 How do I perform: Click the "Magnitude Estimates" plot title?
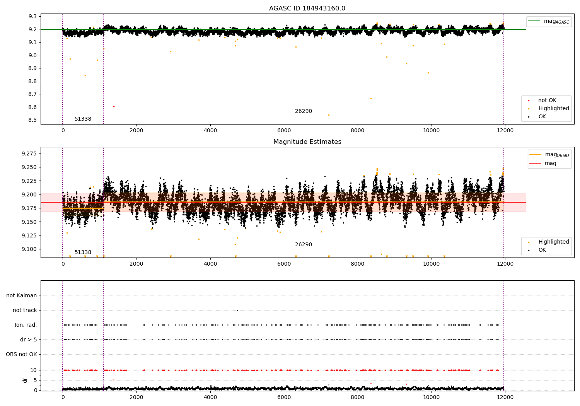pos(307,142)
